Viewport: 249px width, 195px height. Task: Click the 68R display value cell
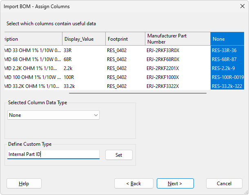[67, 59]
